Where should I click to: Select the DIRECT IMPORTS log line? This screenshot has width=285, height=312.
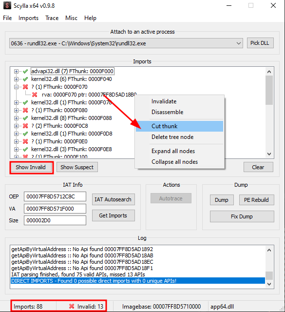(137, 281)
